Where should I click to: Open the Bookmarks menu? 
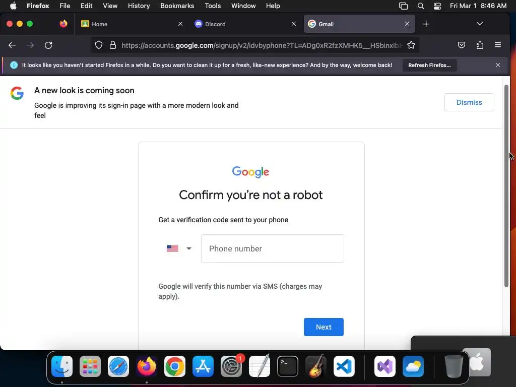[x=177, y=6]
